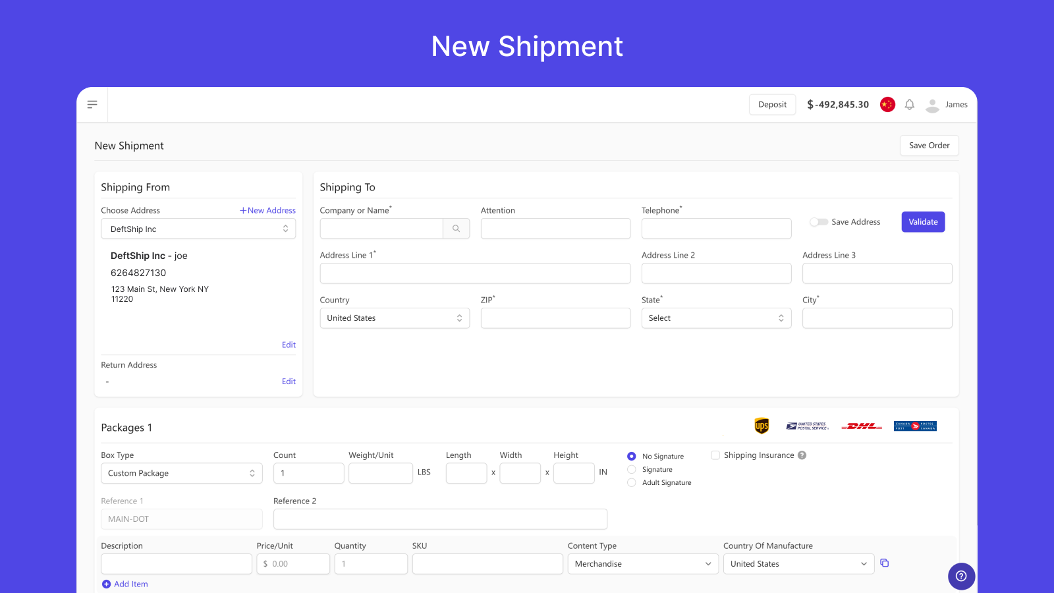Click the duplicate item copy icon
1054x593 pixels.
click(884, 563)
